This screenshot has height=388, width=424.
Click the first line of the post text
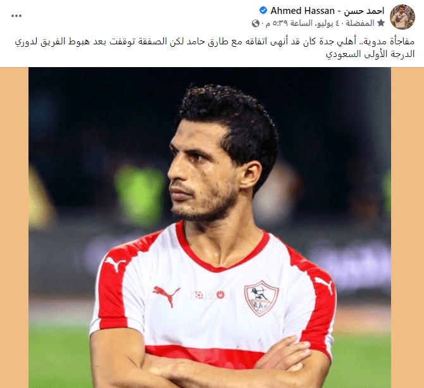click(215, 42)
